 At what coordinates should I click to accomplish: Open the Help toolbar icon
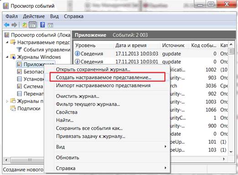(42, 25)
